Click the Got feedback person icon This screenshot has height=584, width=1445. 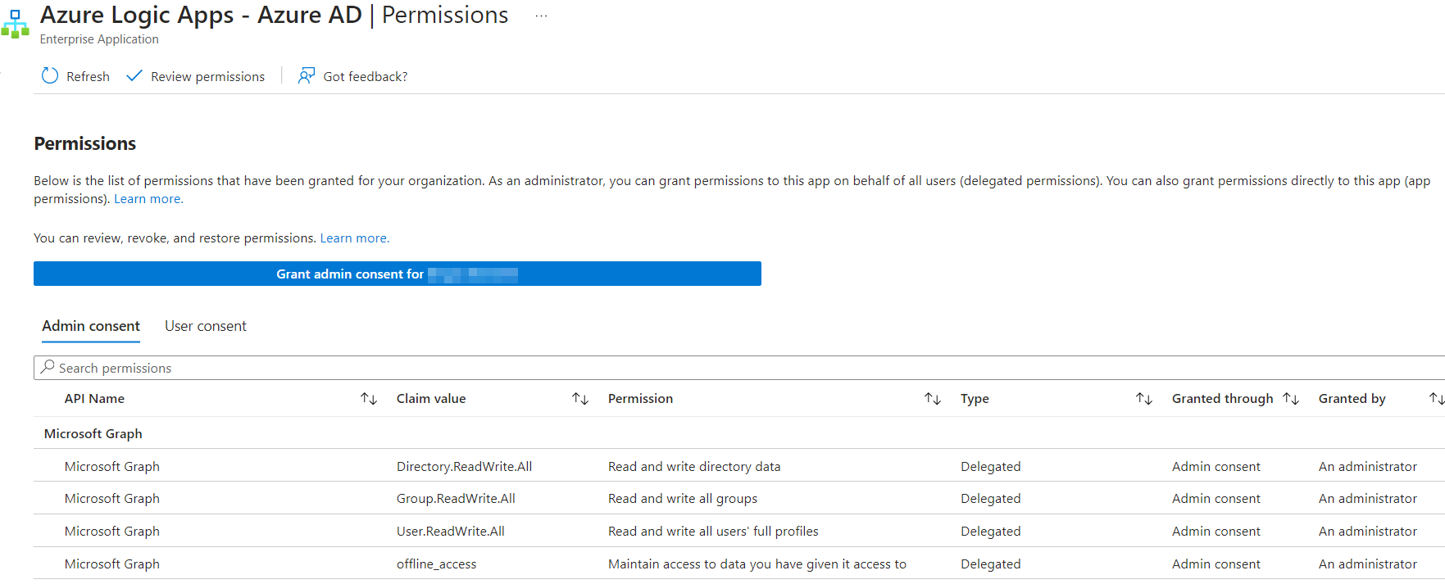[307, 76]
